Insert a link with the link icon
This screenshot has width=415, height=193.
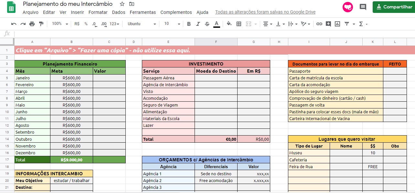[319, 24]
